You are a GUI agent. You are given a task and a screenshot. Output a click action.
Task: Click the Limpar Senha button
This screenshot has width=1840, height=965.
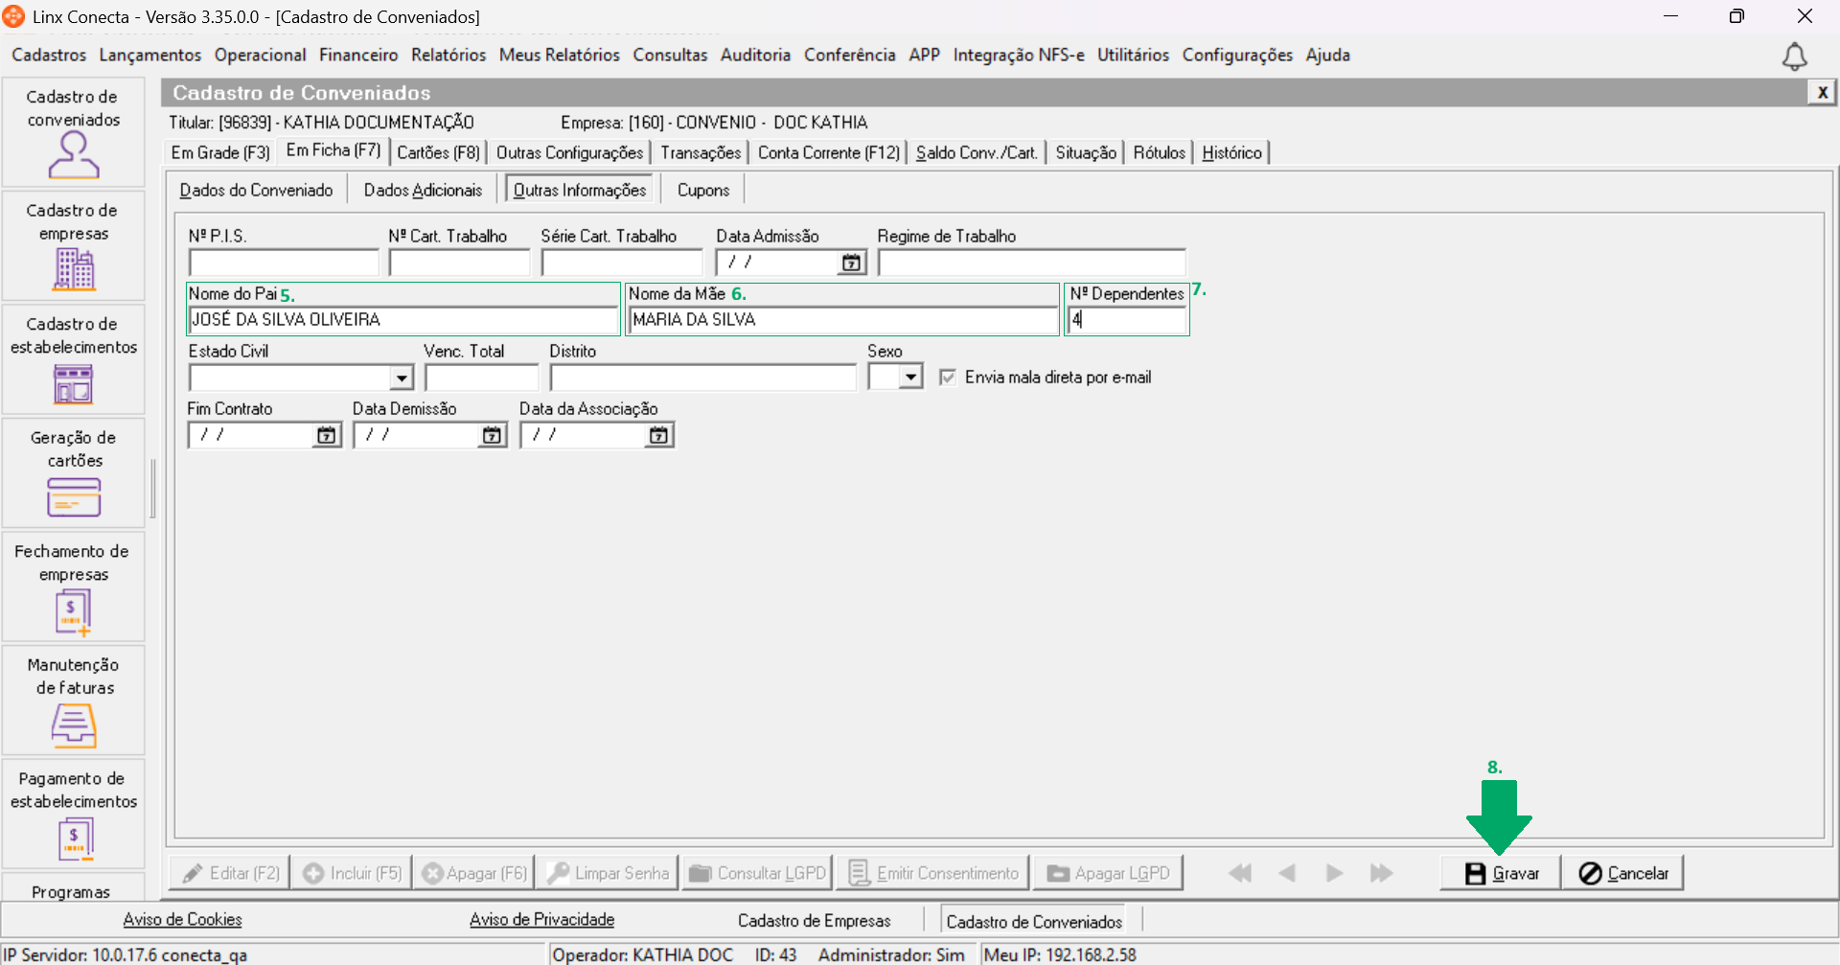608,873
